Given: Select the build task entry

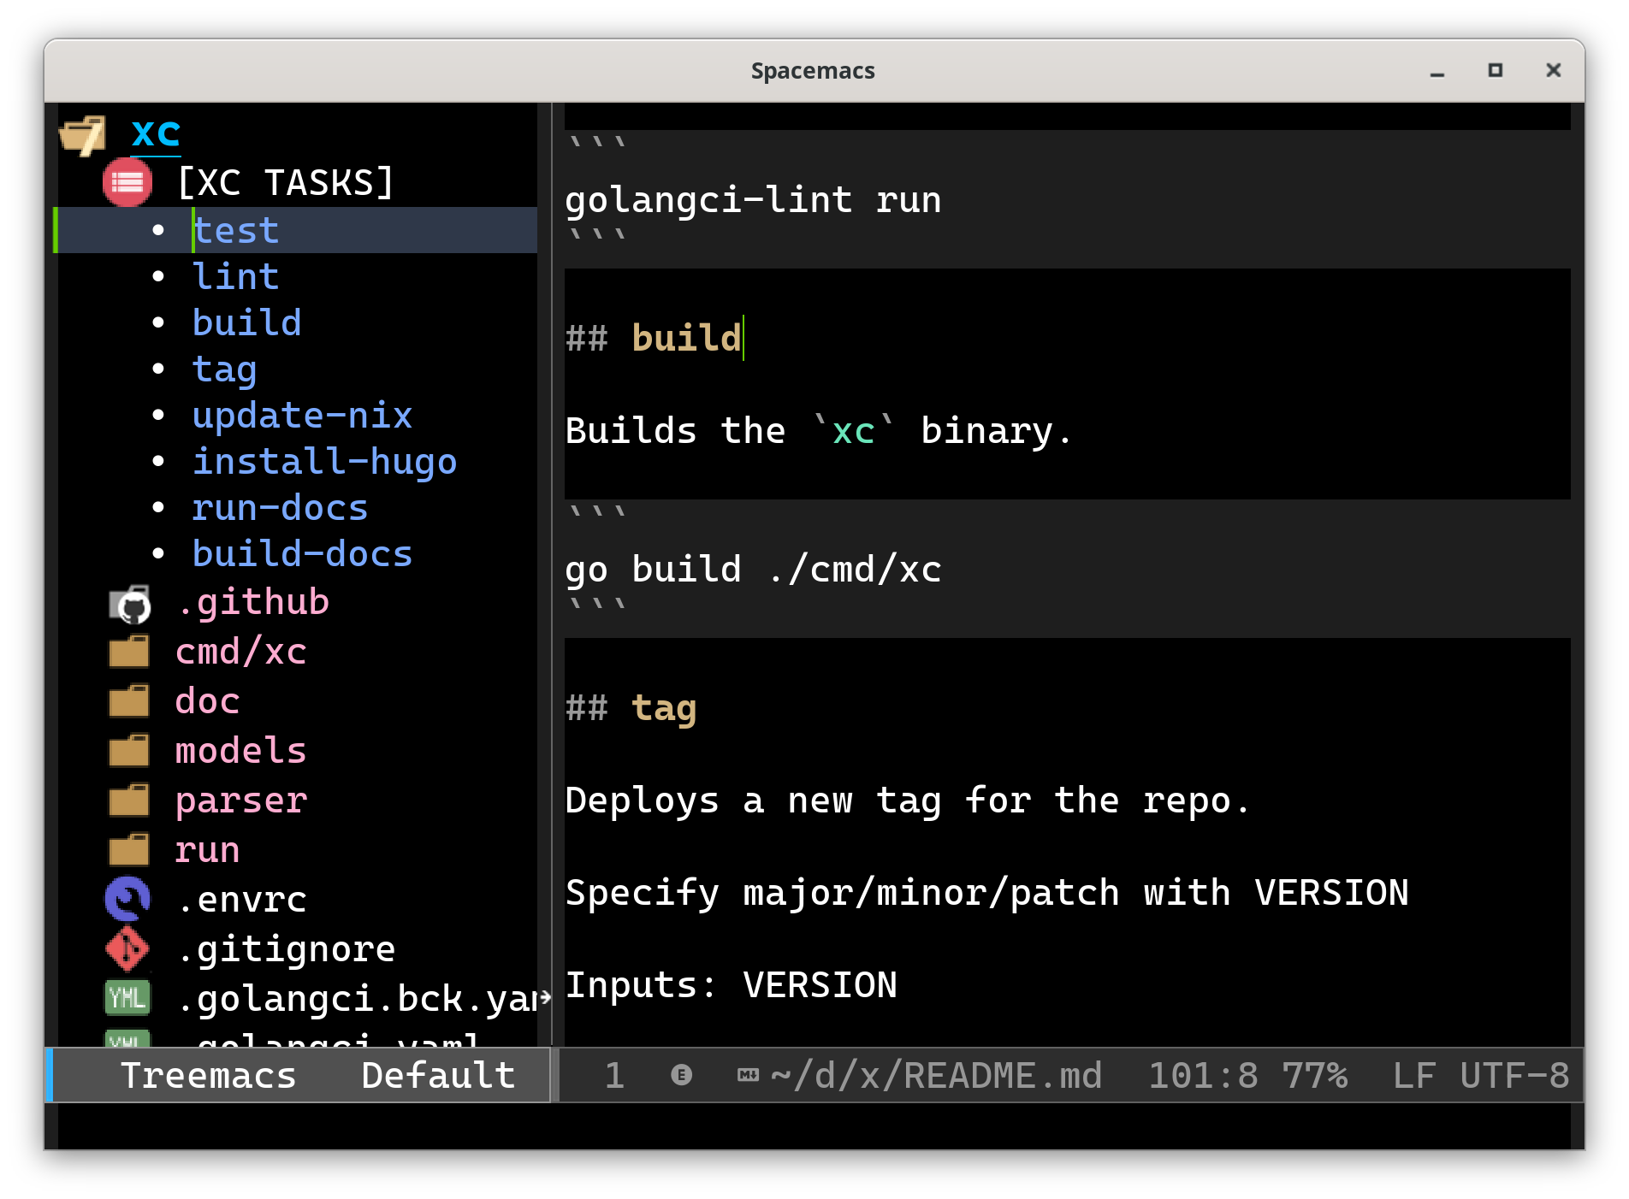Looking at the screenshot, I should point(247,322).
